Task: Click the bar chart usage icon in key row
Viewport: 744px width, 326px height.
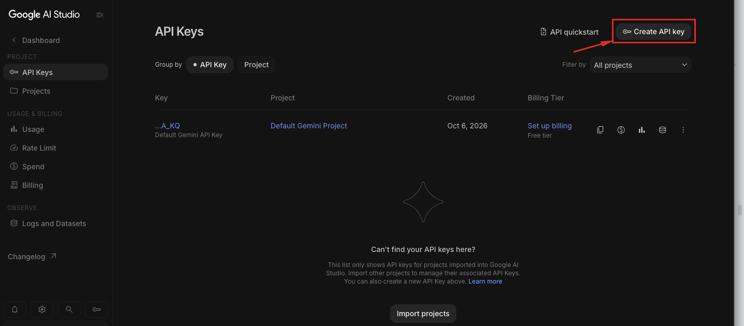Action: pos(642,130)
